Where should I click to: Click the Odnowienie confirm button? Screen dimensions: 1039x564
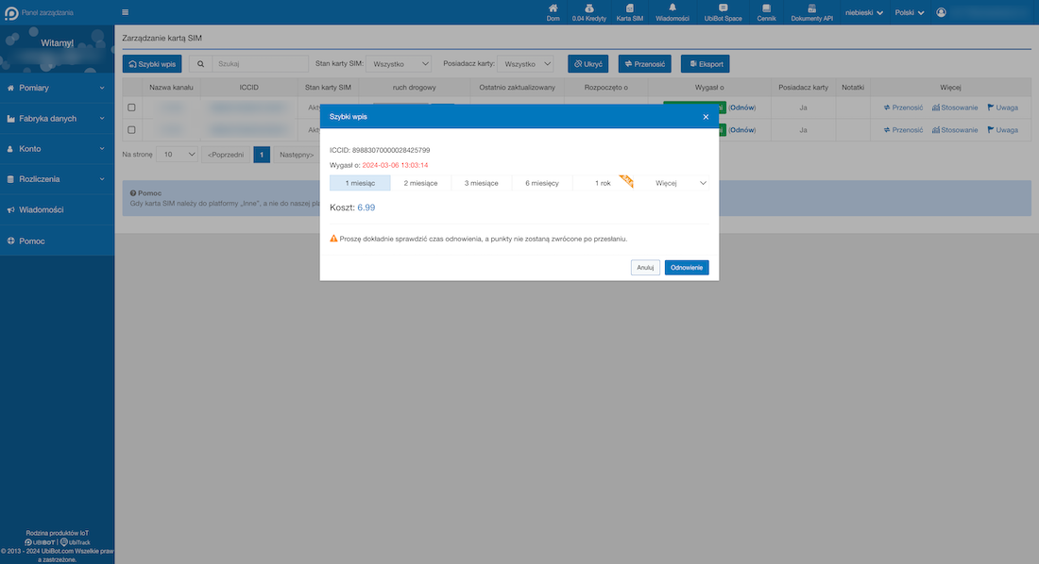coord(687,268)
